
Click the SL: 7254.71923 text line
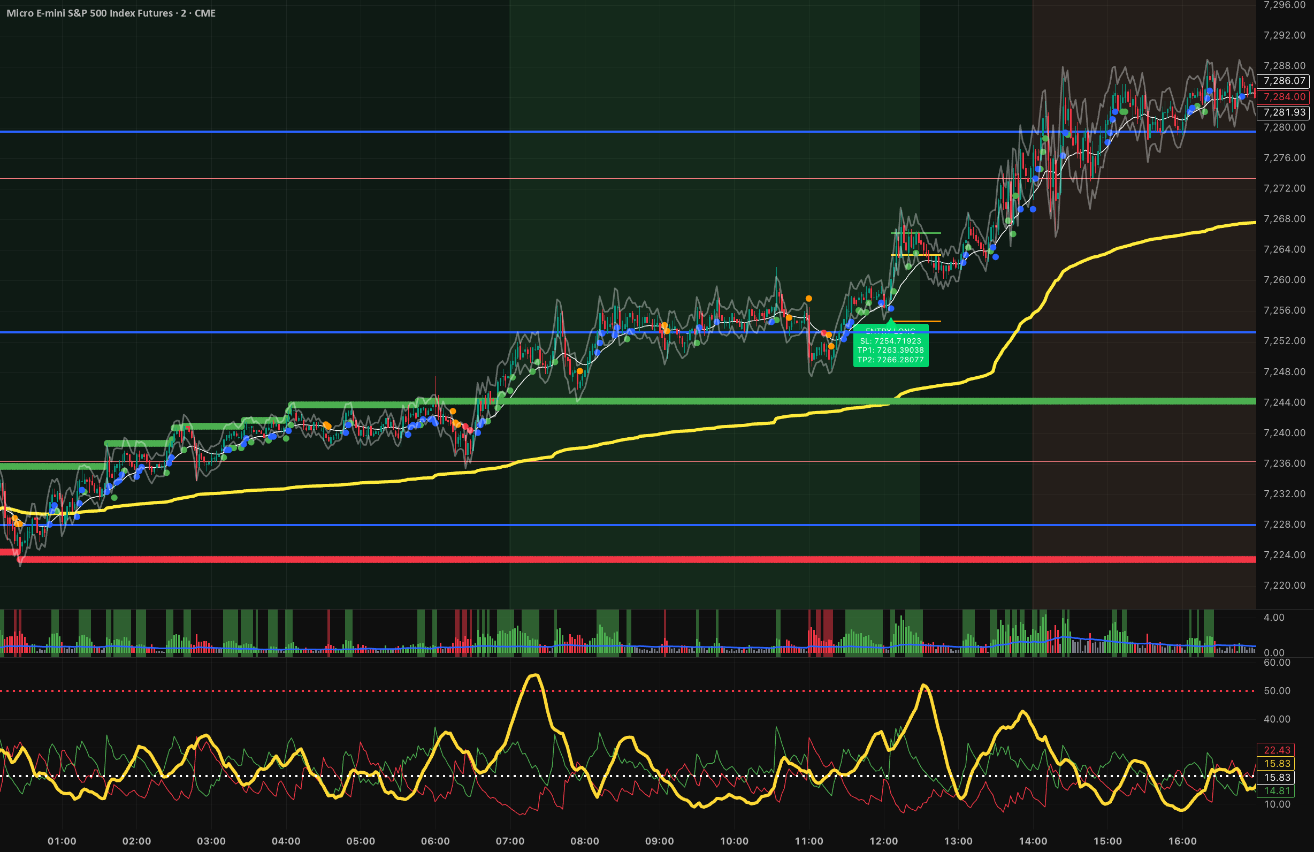pyautogui.click(x=891, y=341)
